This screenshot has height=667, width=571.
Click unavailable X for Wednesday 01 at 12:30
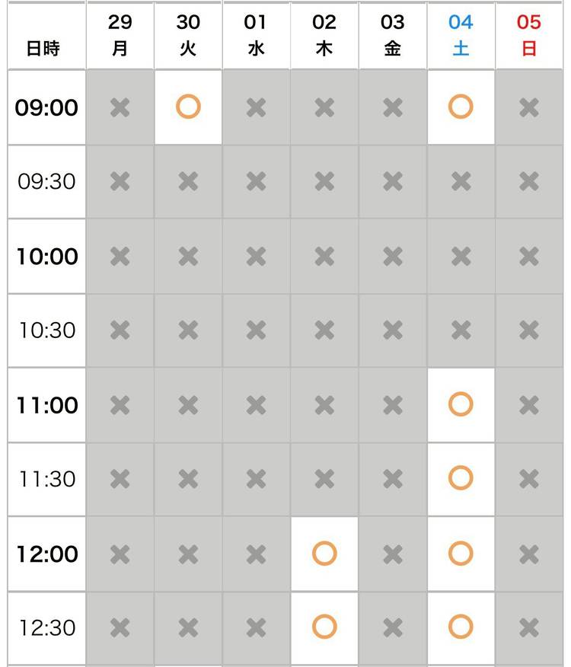pyautogui.click(x=257, y=627)
